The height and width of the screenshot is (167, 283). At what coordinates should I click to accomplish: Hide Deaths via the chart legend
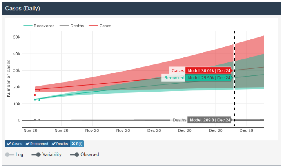pyautogui.click(x=72, y=26)
